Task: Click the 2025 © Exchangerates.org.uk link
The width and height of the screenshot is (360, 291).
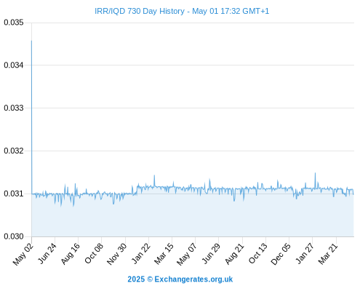Action: pos(180,279)
